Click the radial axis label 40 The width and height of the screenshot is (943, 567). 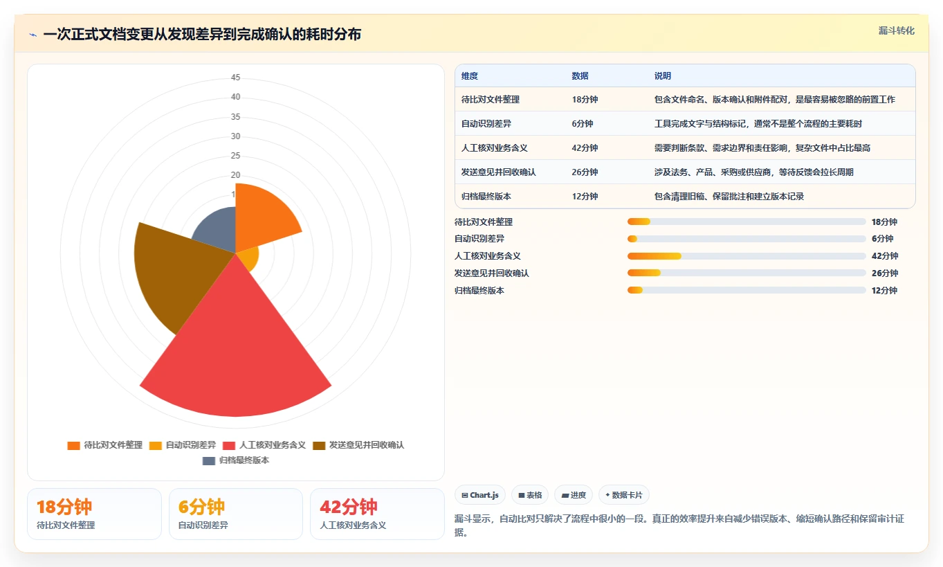pyautogui.click(x=236, y=97)
